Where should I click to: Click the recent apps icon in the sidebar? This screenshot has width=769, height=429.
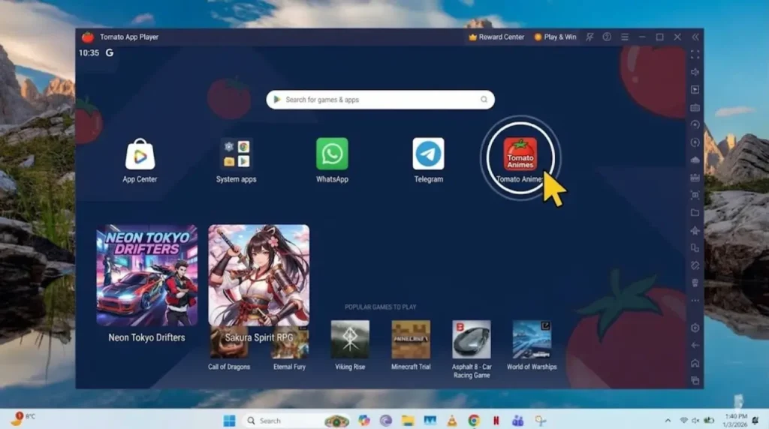click(695, 380)
